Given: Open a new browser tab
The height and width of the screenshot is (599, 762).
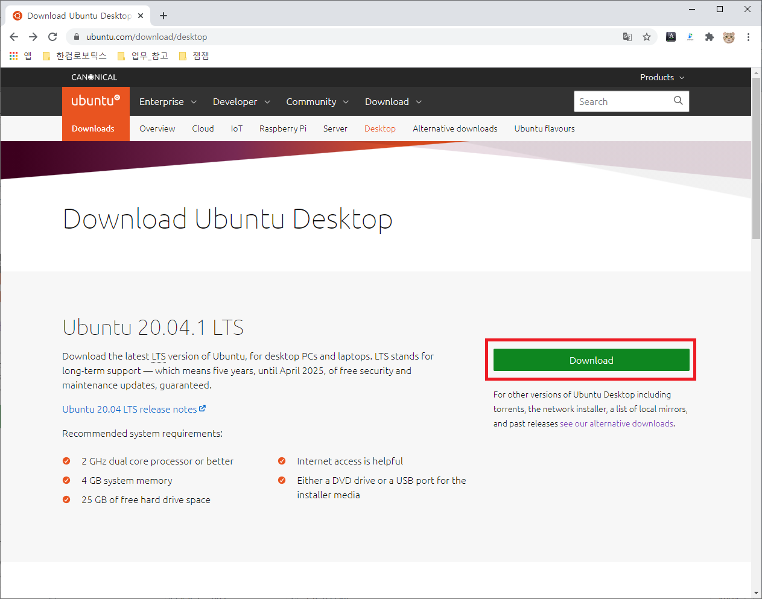Looking at the screenshot, I should point(164,16).
